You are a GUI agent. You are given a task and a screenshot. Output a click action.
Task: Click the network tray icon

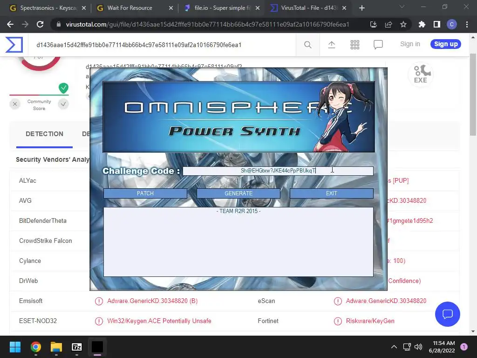407,347
